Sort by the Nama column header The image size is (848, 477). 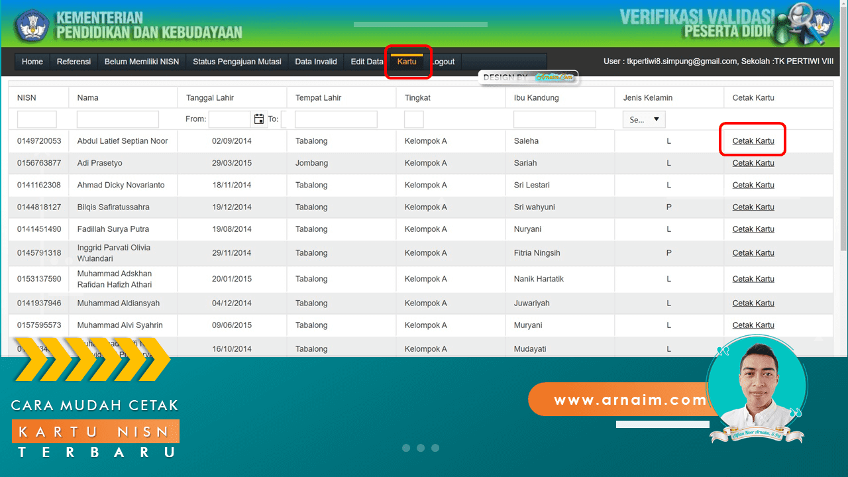[x=87, y=98]
